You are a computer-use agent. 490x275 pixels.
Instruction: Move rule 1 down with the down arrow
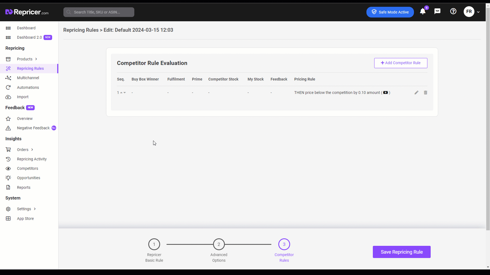tap(125, 93)
